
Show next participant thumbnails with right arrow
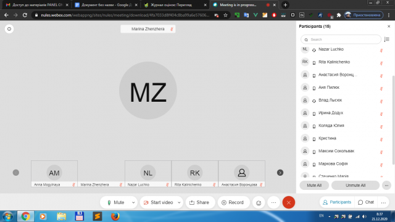point(280,173)
